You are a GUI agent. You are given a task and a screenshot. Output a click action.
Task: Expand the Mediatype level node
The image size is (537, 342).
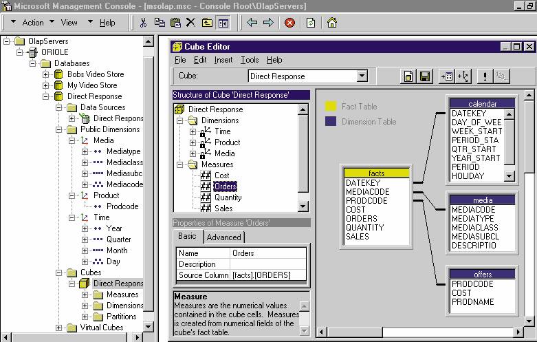(85, 151)
